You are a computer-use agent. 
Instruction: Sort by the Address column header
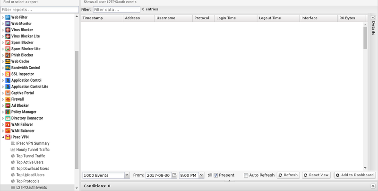click(139, 18)
